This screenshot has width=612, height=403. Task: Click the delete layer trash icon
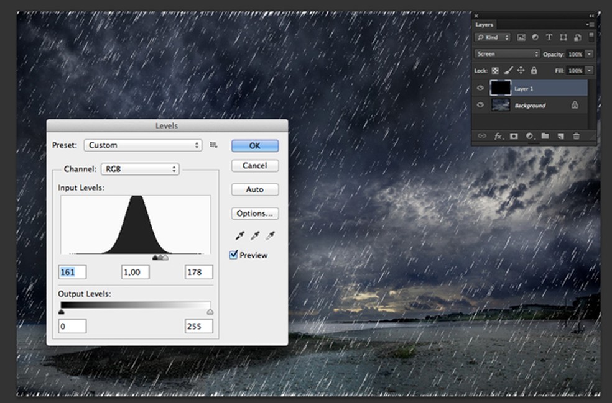pos(576,136)
